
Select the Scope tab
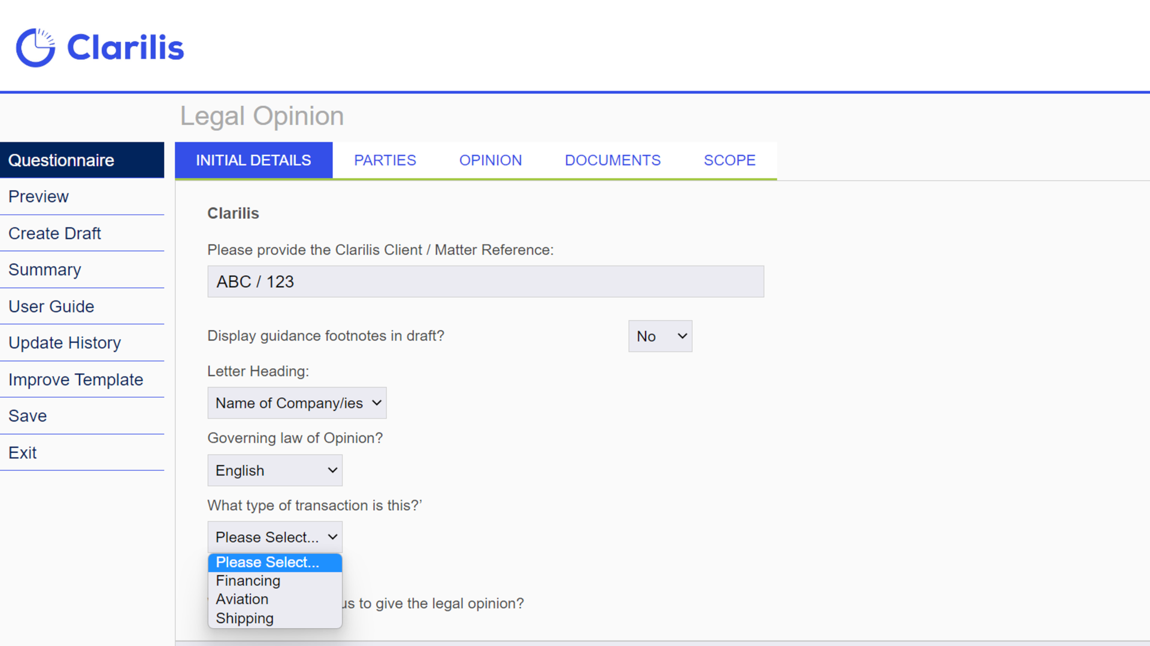(x=730, y=160)
